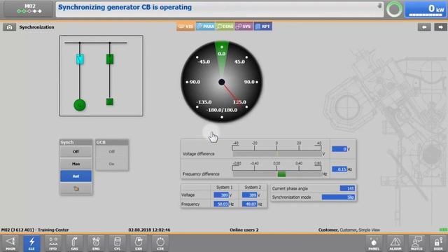Go to next page with right arrow
This screenshot has height=252, width=448.
[440, 27]
